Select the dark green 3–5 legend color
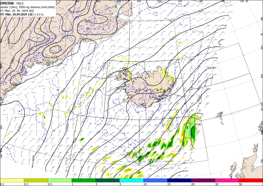Screen dimensions: 263x186 [x=108, y=180]
